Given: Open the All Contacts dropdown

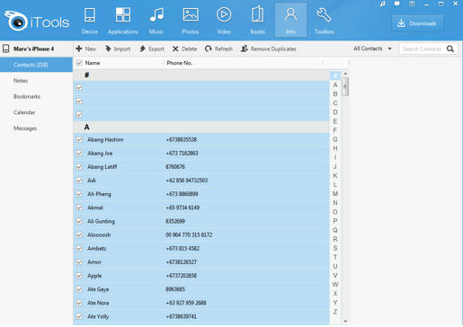Looking at the screenshot, I should (x=373, y=49).
